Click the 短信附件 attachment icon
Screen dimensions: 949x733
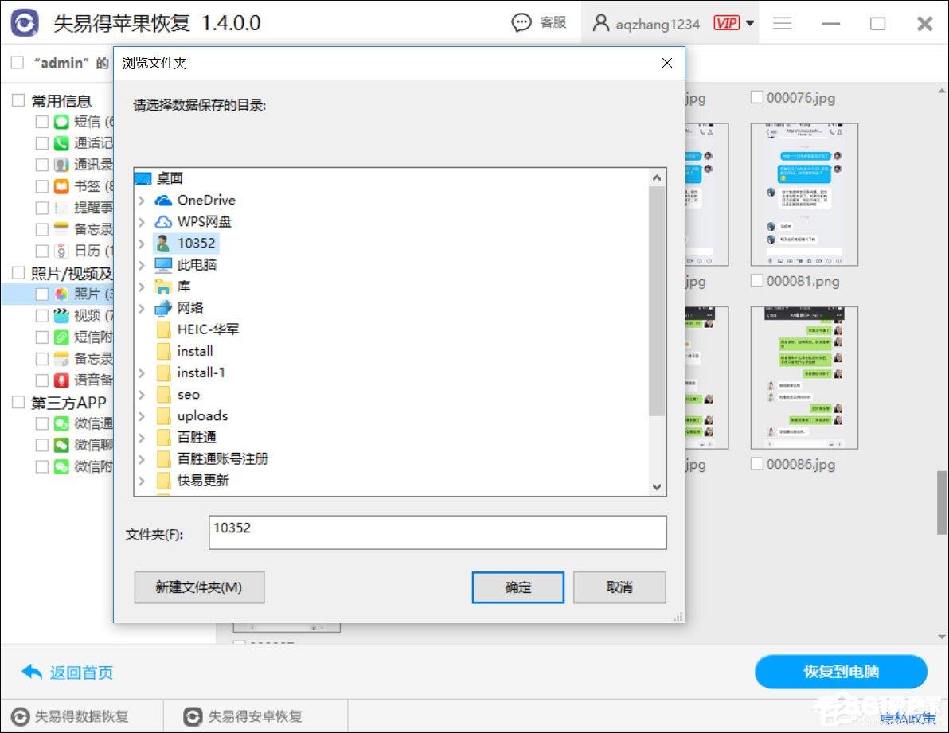[61, 337]
